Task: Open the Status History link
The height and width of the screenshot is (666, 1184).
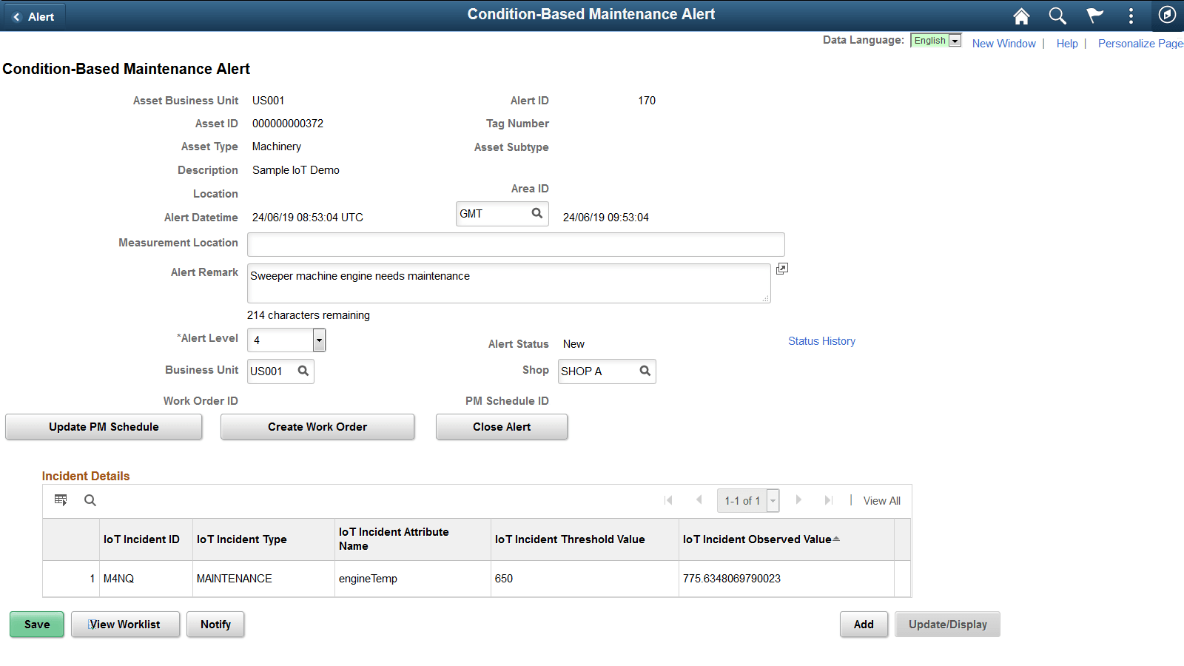Action: [x=821, y=341]
